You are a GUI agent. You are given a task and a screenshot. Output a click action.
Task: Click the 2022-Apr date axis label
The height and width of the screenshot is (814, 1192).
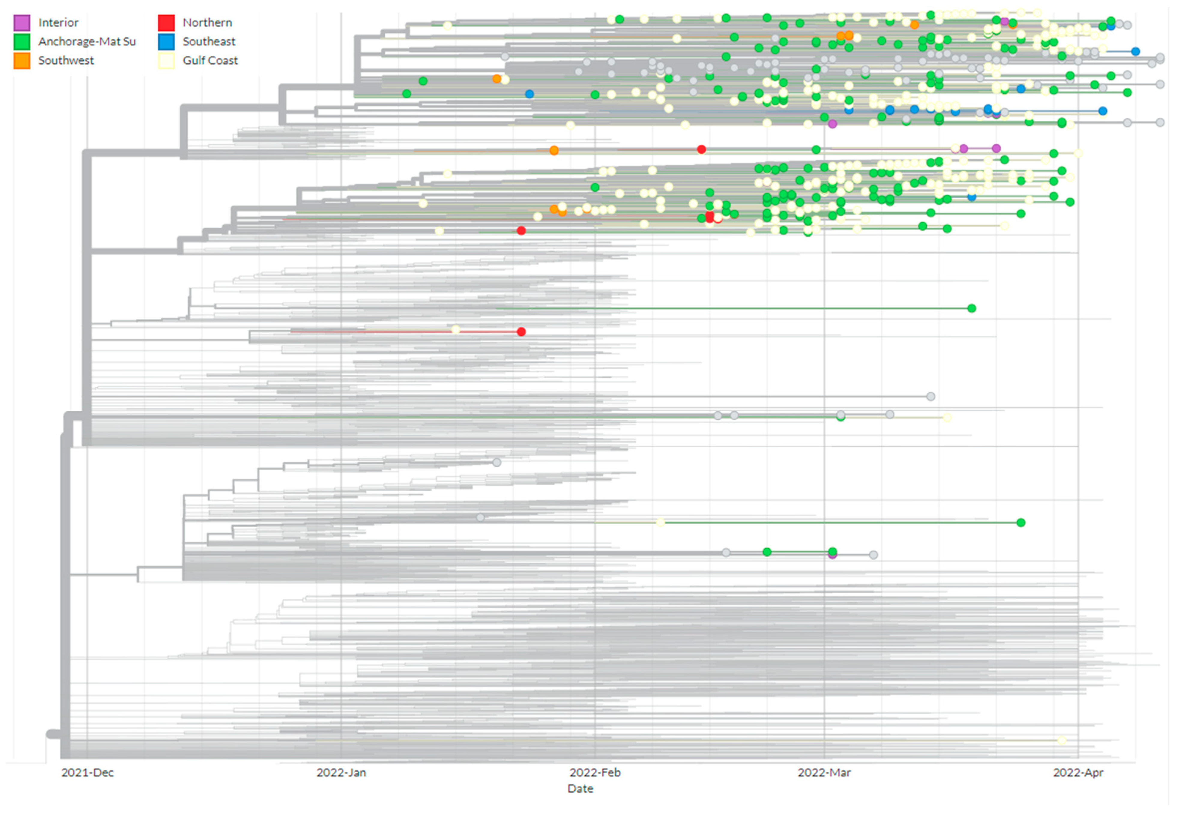pos(1078,773)
